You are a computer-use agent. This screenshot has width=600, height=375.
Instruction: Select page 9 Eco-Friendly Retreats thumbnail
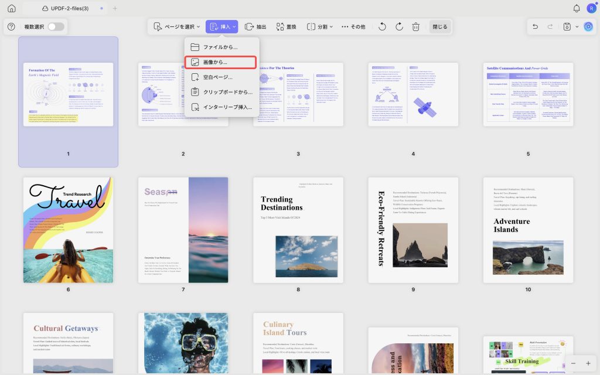coord(413,230)
